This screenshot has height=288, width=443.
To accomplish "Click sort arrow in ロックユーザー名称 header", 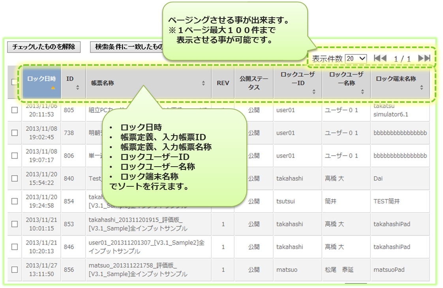I will click(x=362, y=92).
